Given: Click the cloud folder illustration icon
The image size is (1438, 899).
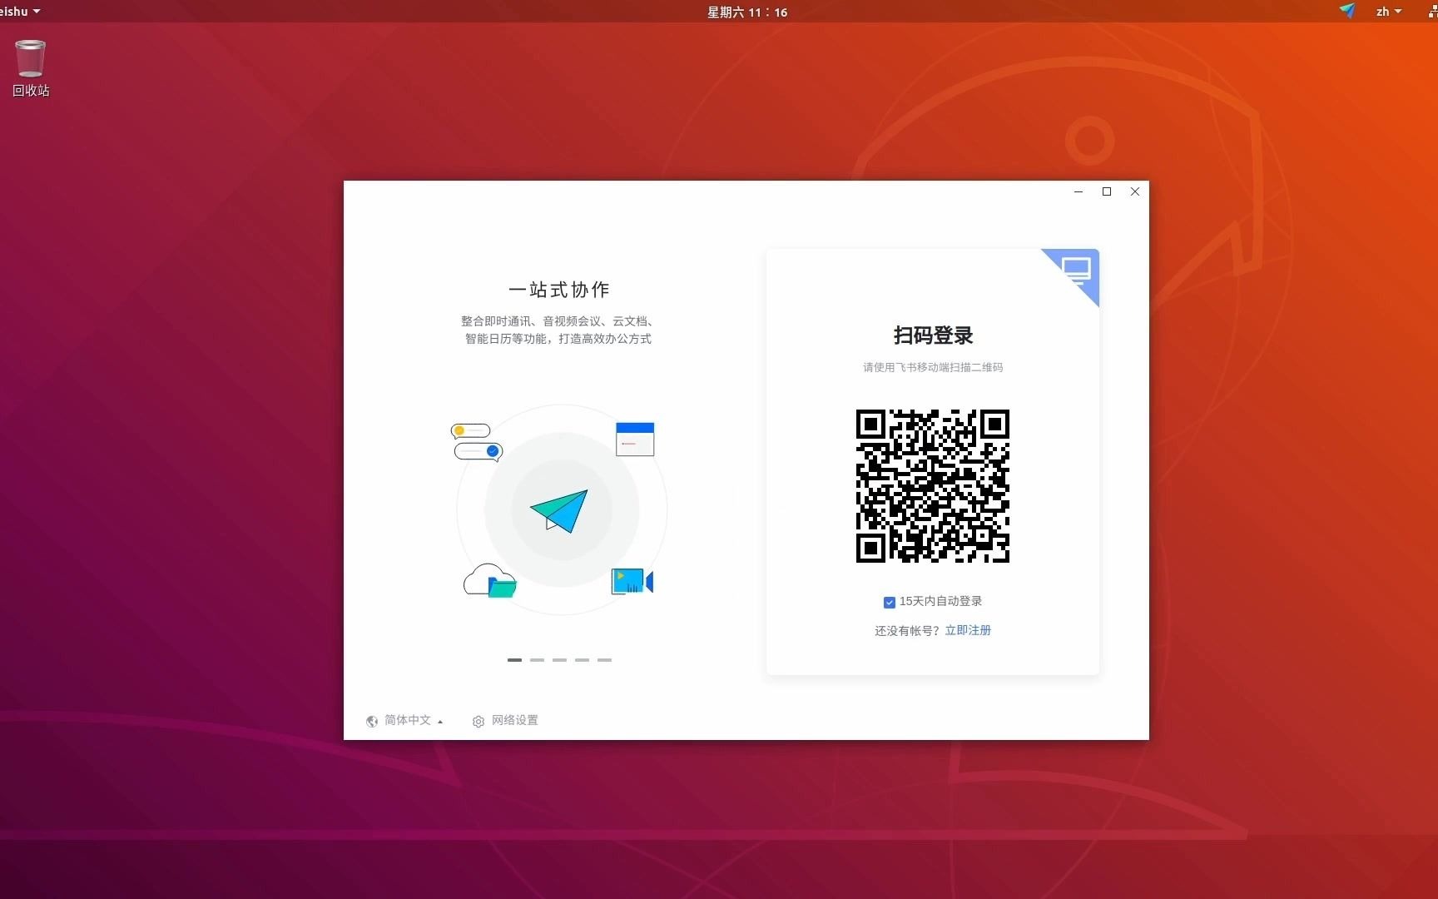Looking at the screenshot, I should click(x=489, y=580).
